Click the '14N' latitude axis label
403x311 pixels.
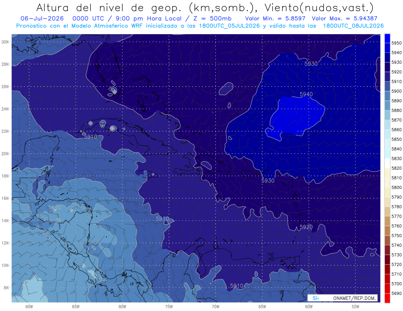tap(5, 220)
